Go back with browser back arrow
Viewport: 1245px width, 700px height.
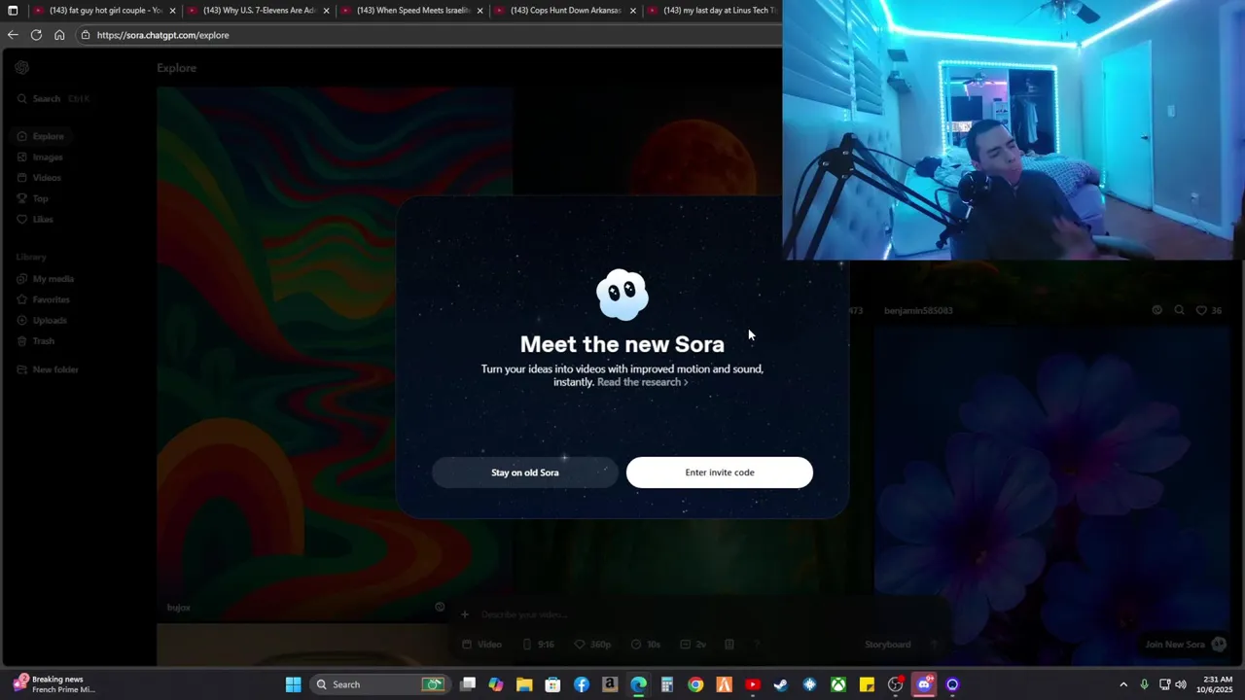point(13,35)
